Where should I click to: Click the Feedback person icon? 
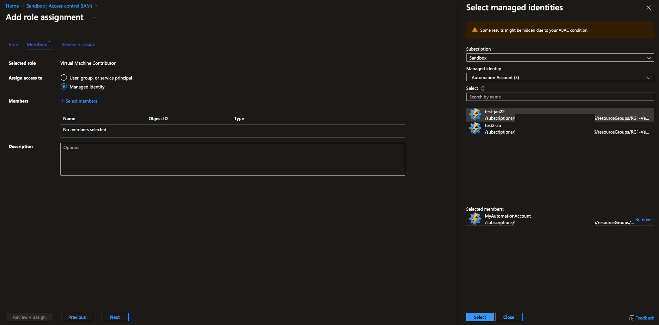(631, 318)
